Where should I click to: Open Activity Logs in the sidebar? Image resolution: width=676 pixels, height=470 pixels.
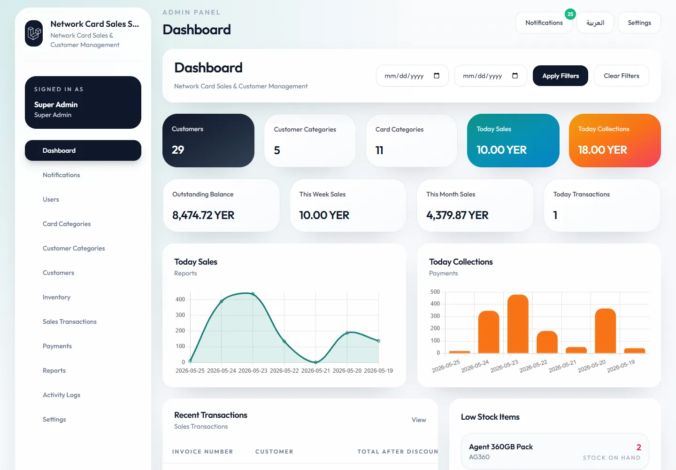coord(83,395)
